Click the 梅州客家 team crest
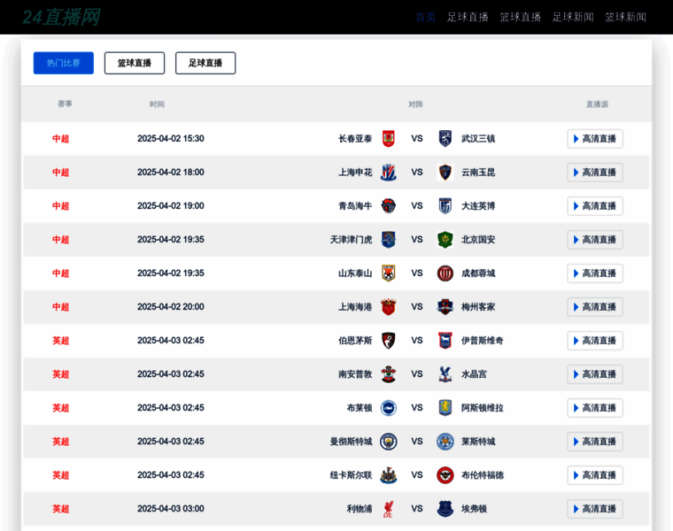Viewport: 673px width, 531px height. [x=445, y=307]
